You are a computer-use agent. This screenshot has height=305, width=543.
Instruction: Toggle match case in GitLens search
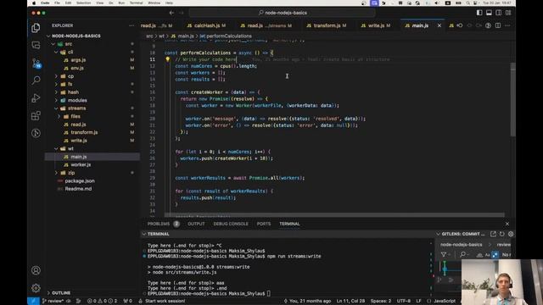click(487, 255)
